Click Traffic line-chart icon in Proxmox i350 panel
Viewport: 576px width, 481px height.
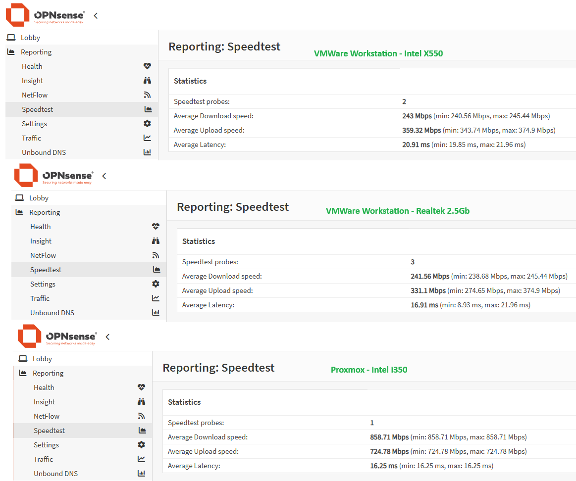[x=142, y=459]
